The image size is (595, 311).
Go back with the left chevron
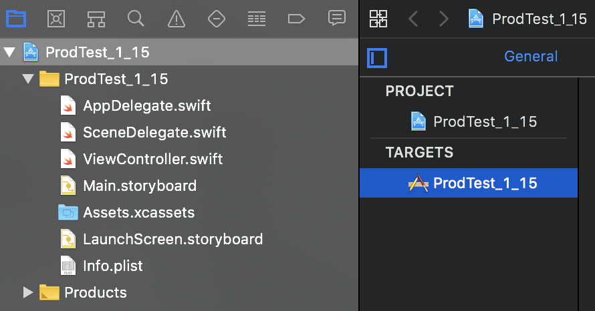tap(413, 19)
